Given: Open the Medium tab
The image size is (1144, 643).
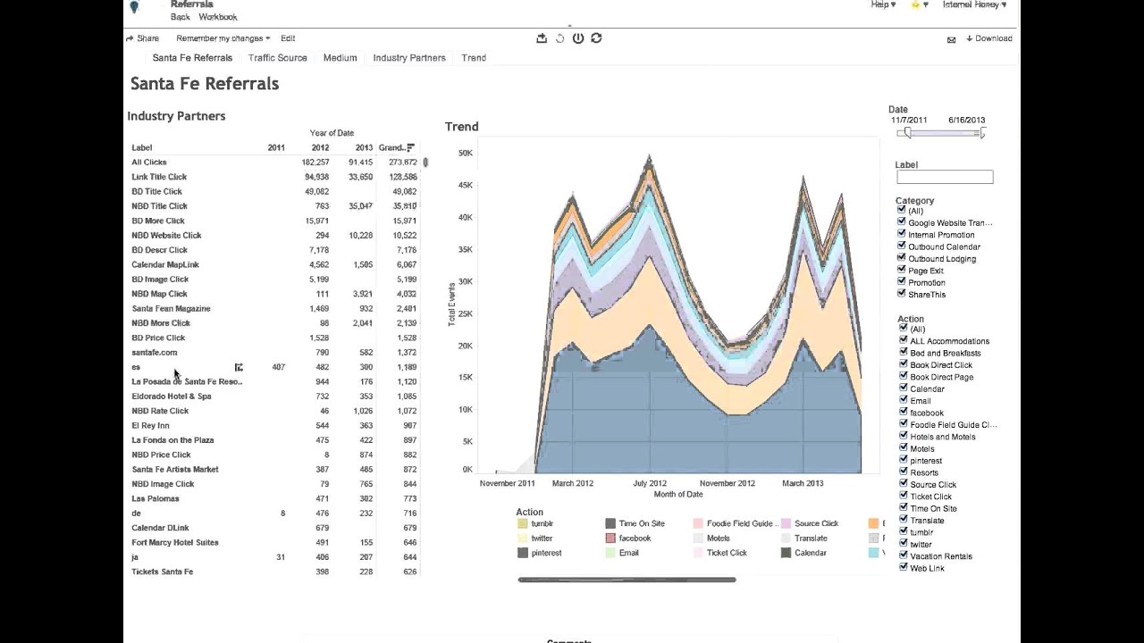Looking at the screenshot, I should (340, 58).
